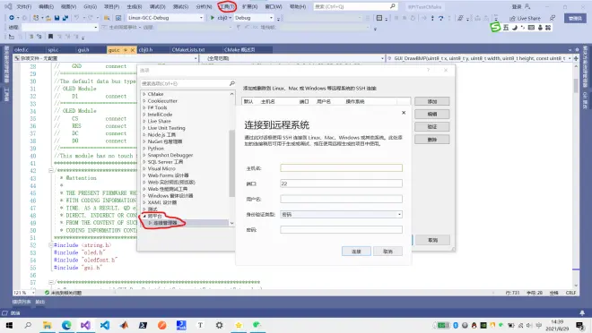The image size is (592, 333).
Task: Click 取消 in the 连接到远程系统 dialog
Action: point(387,252)
